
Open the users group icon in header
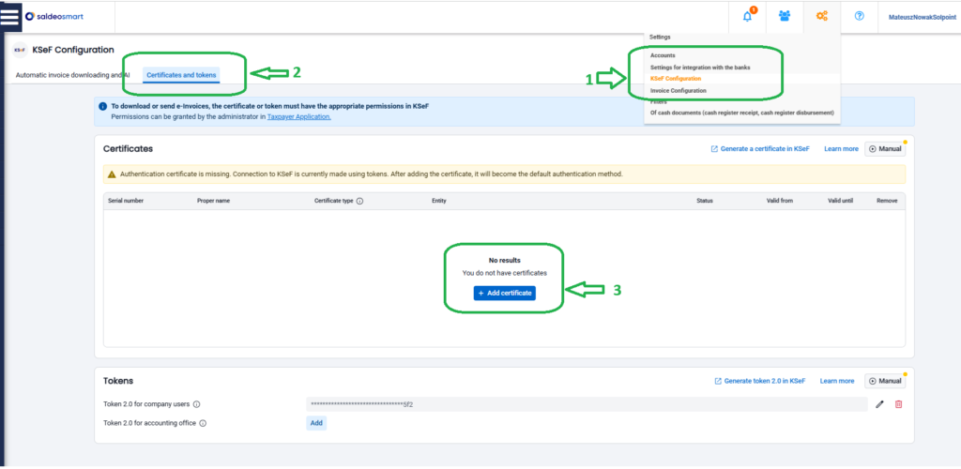785,16
